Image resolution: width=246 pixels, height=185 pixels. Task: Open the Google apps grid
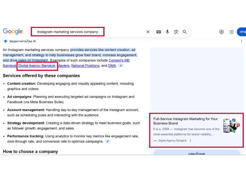pyautogui.click(x=232, y=32)
